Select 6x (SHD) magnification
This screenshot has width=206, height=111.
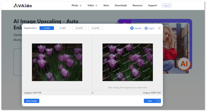click(79, 28)
